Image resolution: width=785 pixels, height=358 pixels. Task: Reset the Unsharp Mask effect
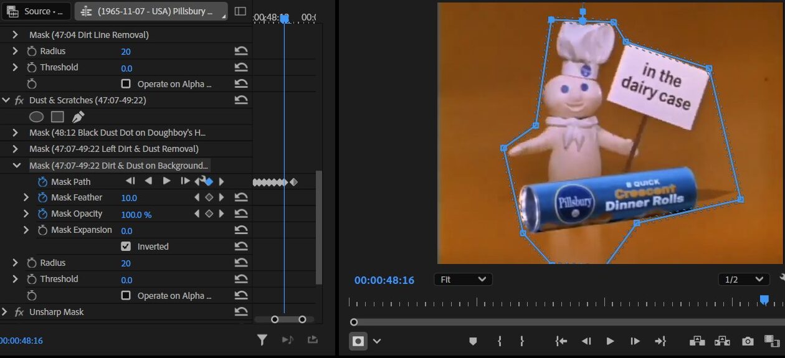(x=241, y=312)
